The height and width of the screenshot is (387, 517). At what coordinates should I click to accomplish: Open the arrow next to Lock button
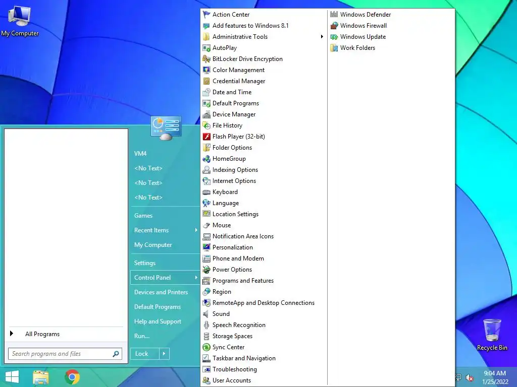click(164, 354)
